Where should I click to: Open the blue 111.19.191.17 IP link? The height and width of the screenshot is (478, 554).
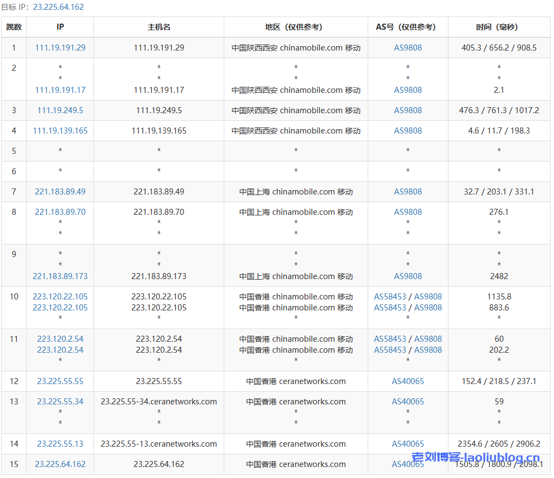click(x=60, y=90)
